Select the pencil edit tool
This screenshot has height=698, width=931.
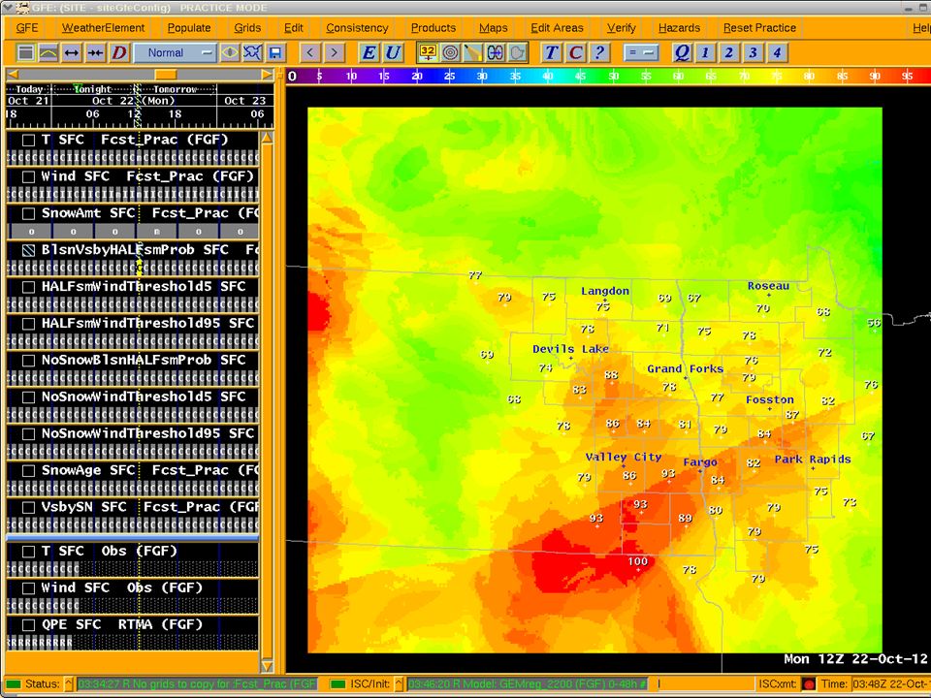click(x=472, y=52)
